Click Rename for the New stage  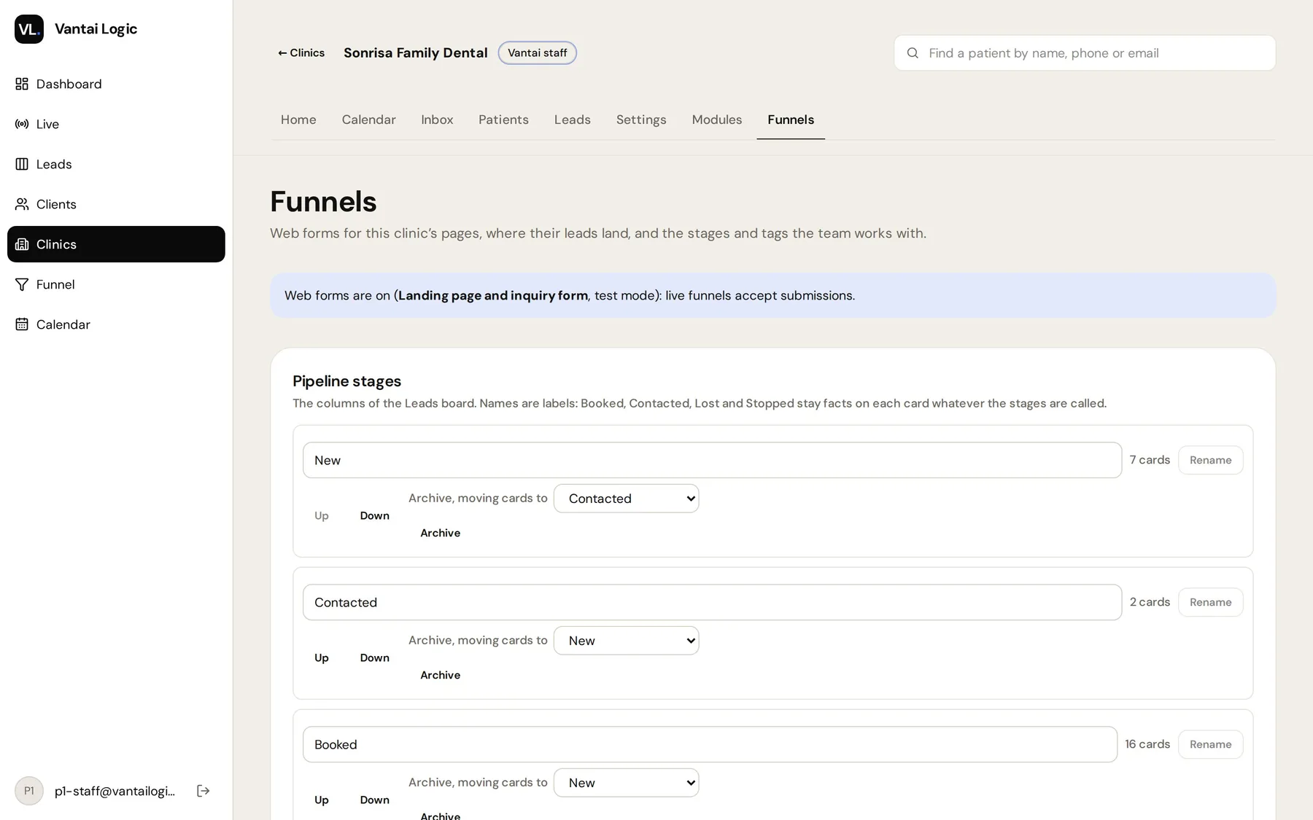tap(1210, 460)
